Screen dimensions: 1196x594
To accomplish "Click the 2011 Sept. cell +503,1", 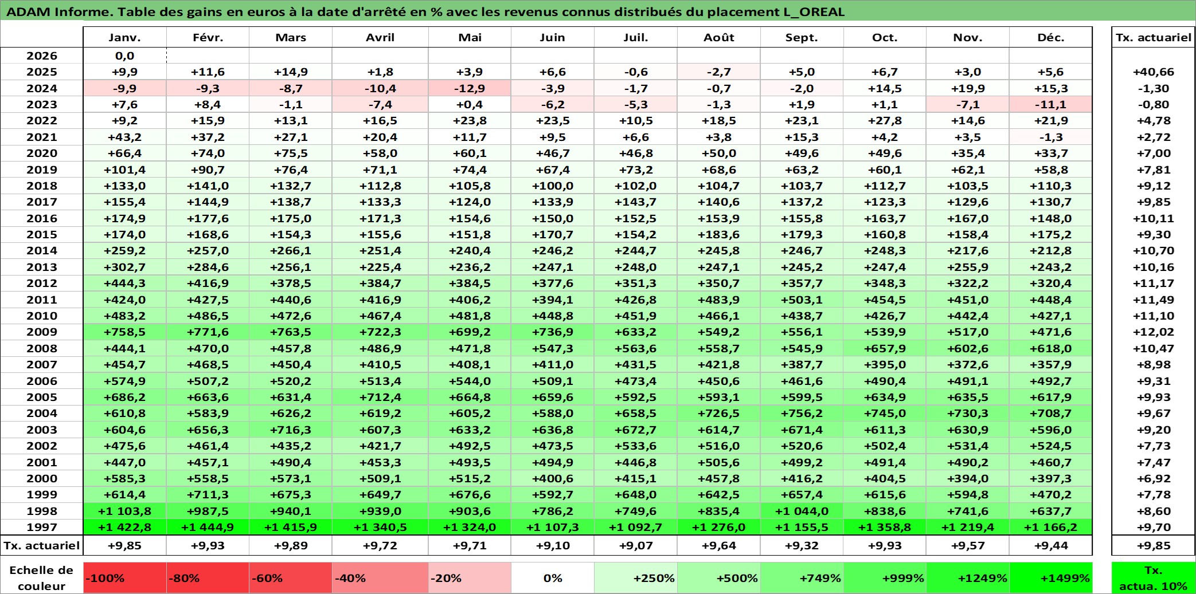I will click(x=802, y=300).
